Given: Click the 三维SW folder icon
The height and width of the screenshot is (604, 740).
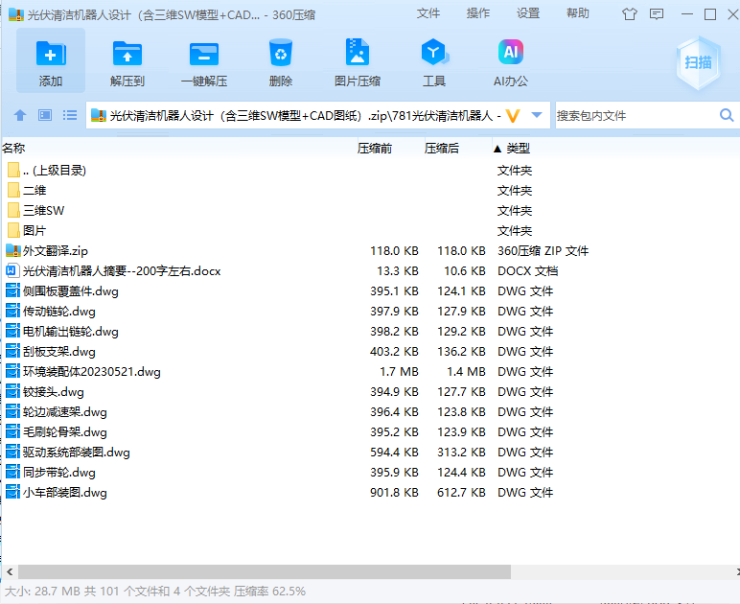Looking at the screenshot, I should [x=13, y=211].
